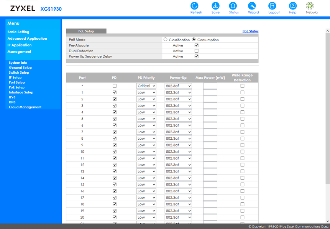Open the PD Priority dropdown for port 1
The width and height of the screenshot is (330, 229).
pyautogui.click(x=146, y=92)
